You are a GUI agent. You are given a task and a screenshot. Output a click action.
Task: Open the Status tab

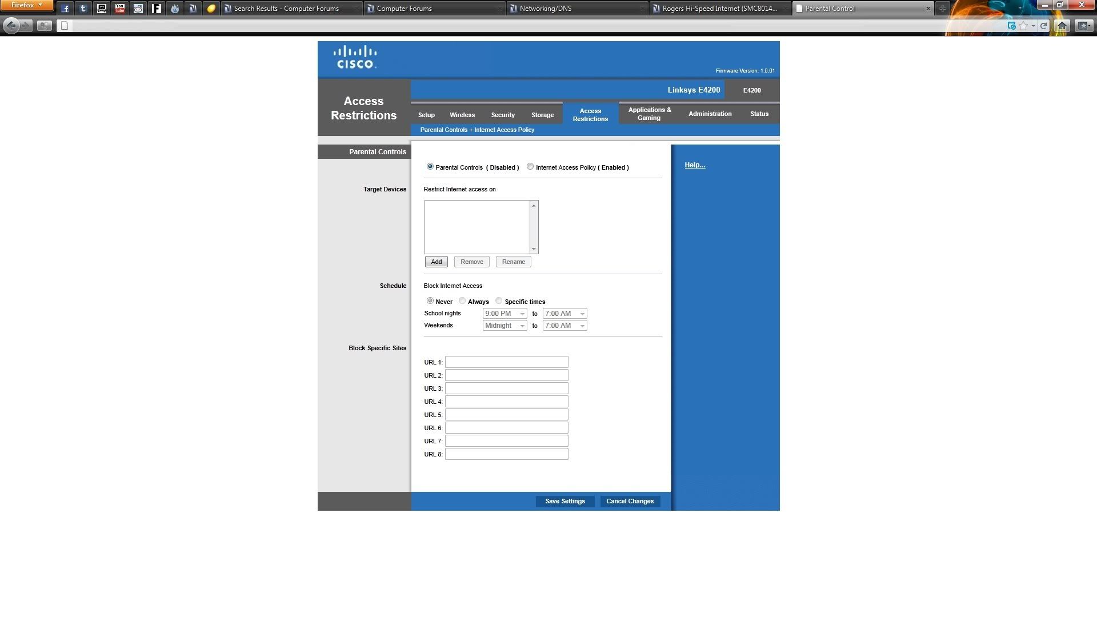(x=759, y=114)
